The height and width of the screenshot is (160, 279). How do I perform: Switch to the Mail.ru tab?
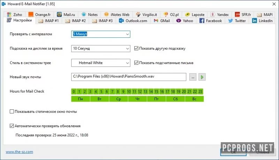click(x=66, y=14)
